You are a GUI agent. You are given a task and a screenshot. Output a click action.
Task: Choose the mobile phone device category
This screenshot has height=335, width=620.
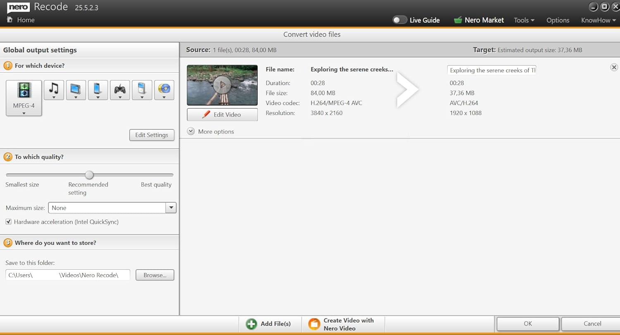98,90
